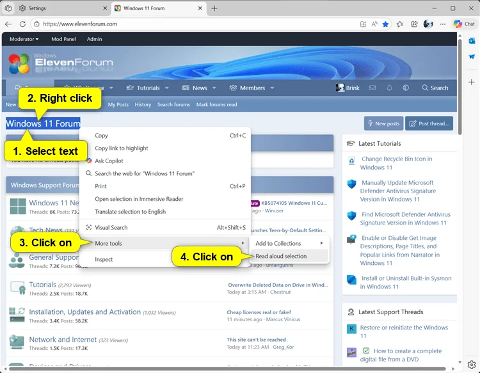Image resolution: width=480 pixels, height=373 pixels.
Task: Open selection in Immersive Reader
Action: (165, 199)
